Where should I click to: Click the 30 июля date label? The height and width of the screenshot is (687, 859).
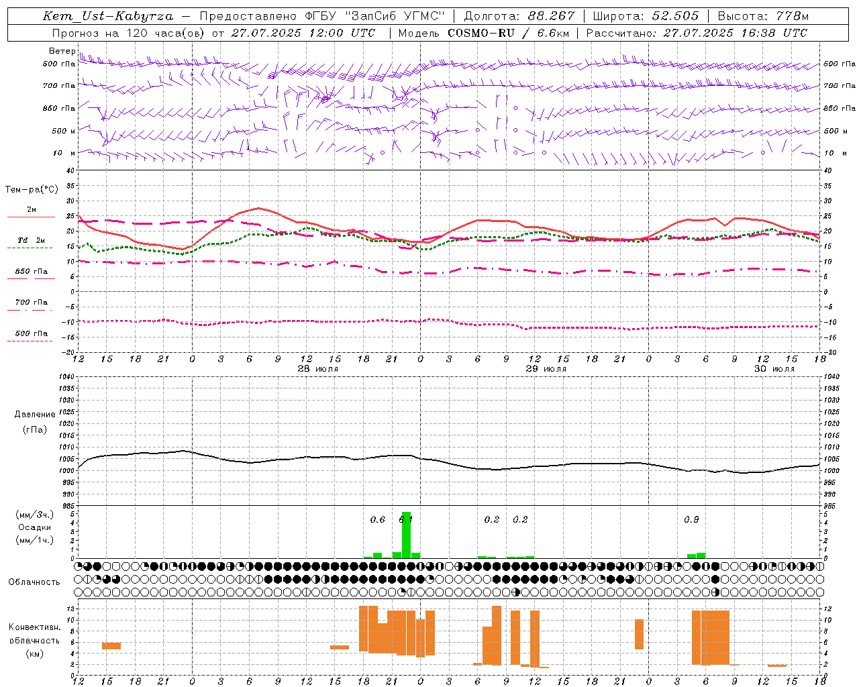[x=774, y=369]
